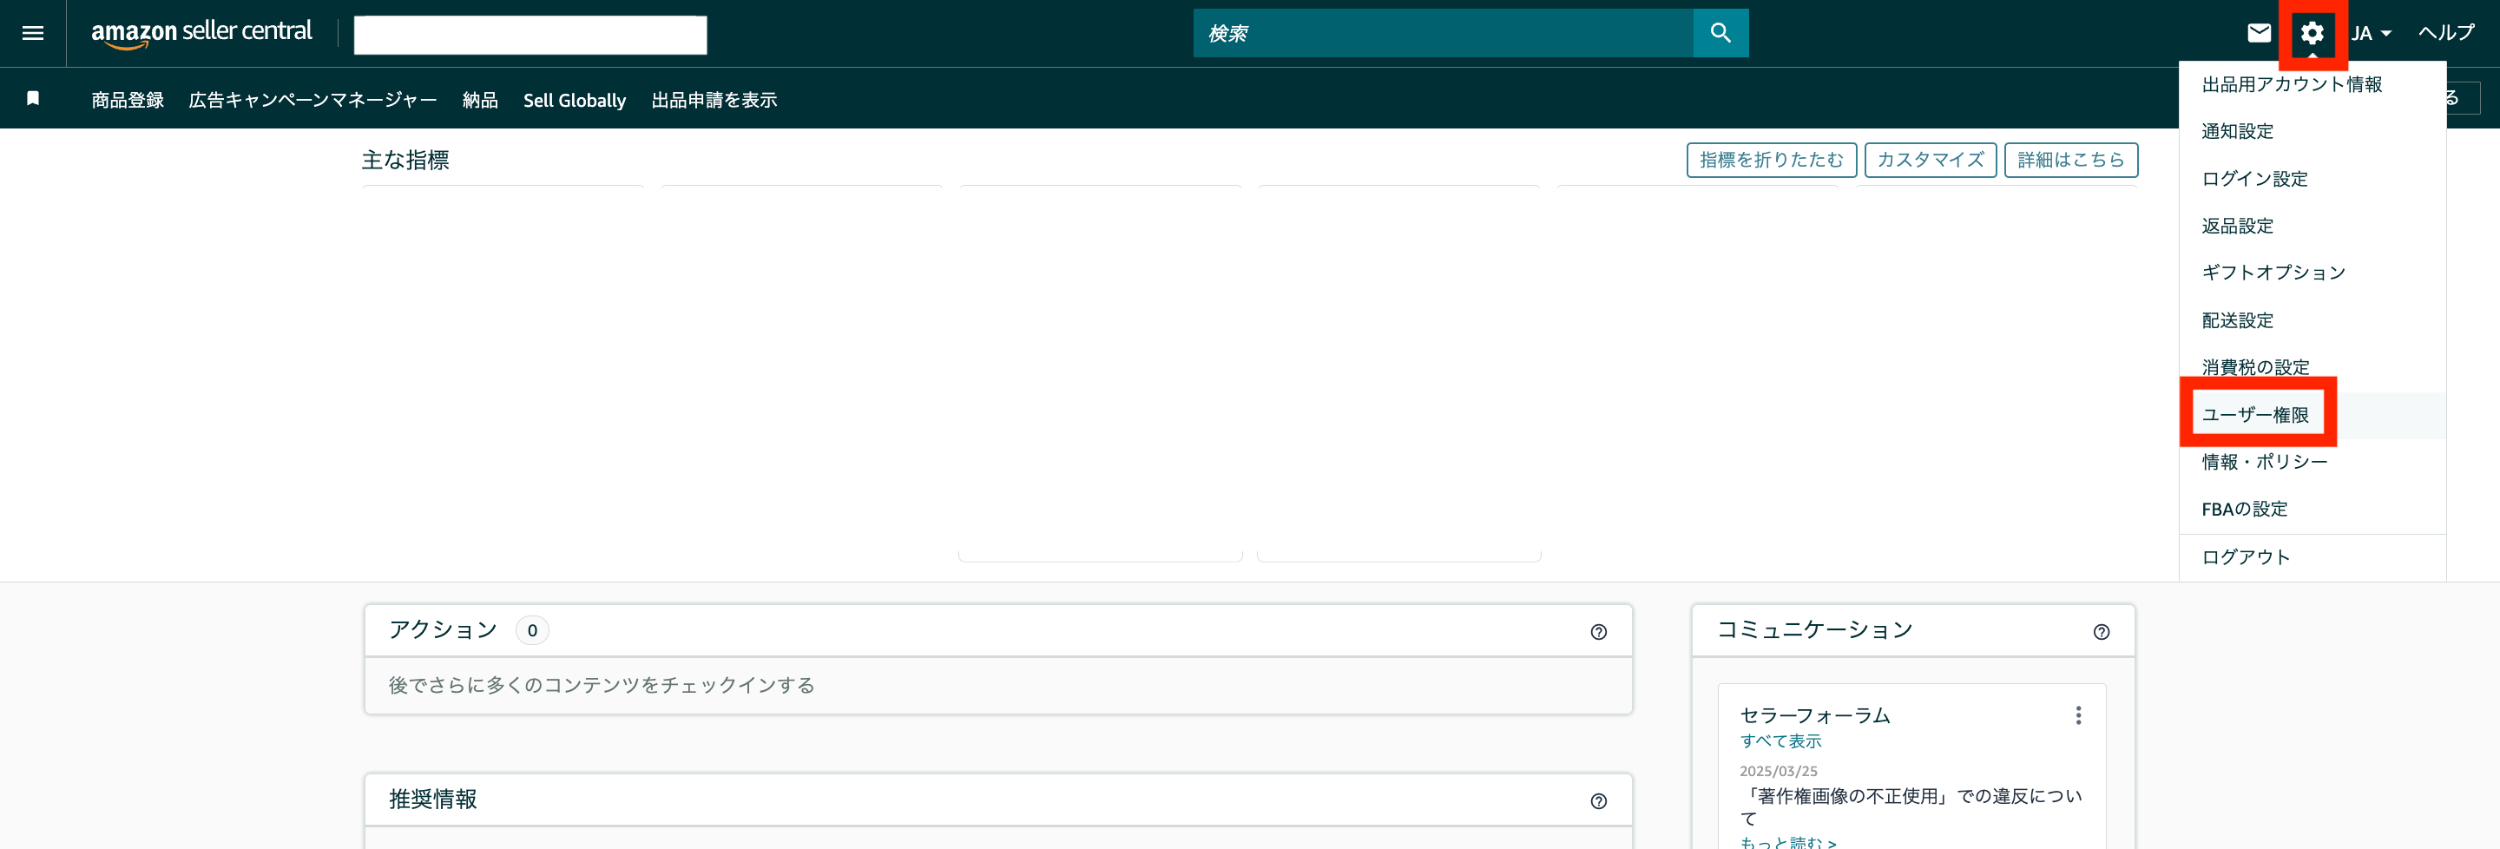Image resolution: width=2500 pixels, height=849 pixels.
Task: Open the JA language dropdown
Action: coord(2371,33)
